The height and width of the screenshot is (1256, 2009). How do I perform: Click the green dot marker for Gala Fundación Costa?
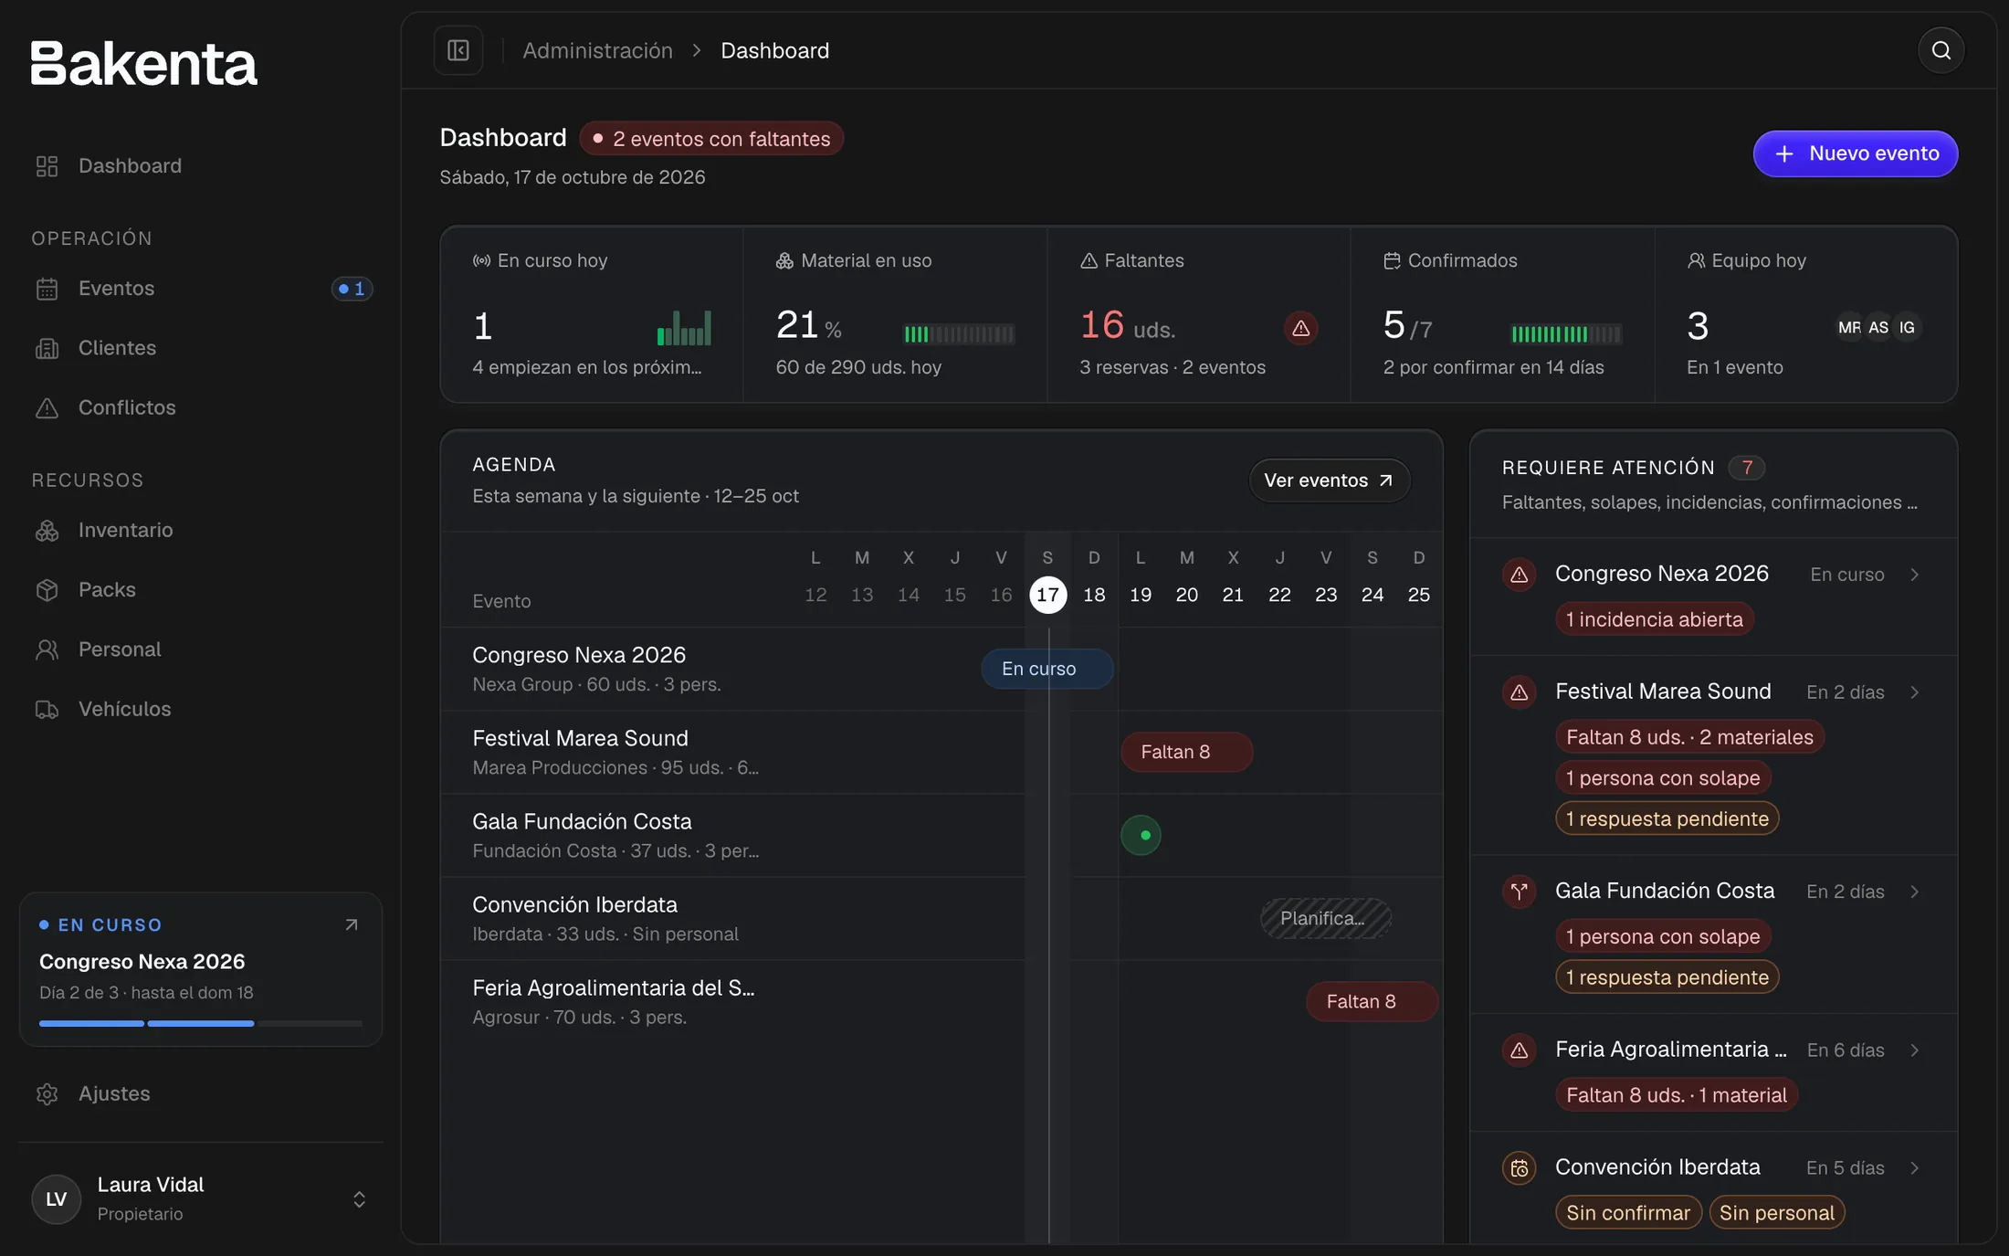coord(1141,835)
